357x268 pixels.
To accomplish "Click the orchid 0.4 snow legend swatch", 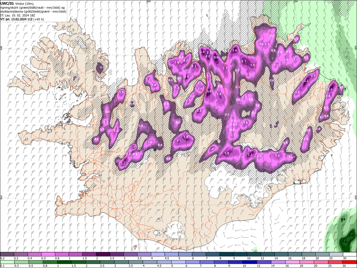I will click(x=34, y=254).
